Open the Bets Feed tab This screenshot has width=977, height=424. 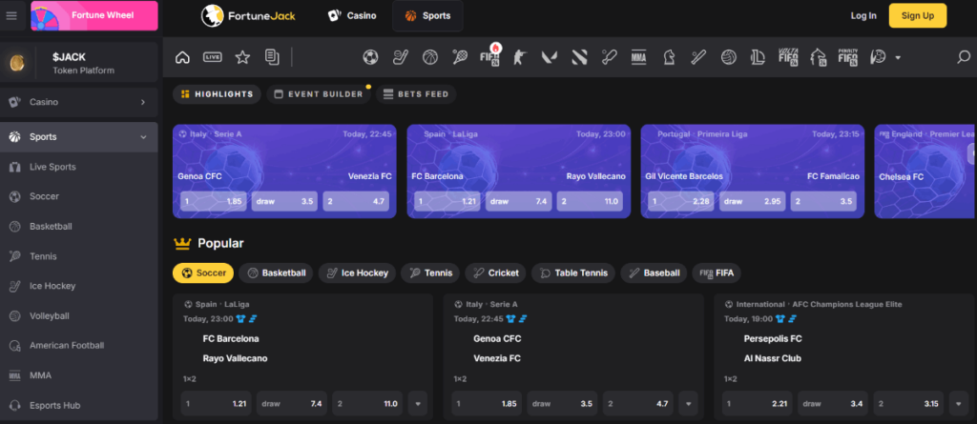pyautogui.click(x=416, y=94)
